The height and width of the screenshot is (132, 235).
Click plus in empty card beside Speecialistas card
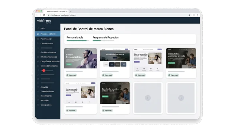(x=148, y=98)
